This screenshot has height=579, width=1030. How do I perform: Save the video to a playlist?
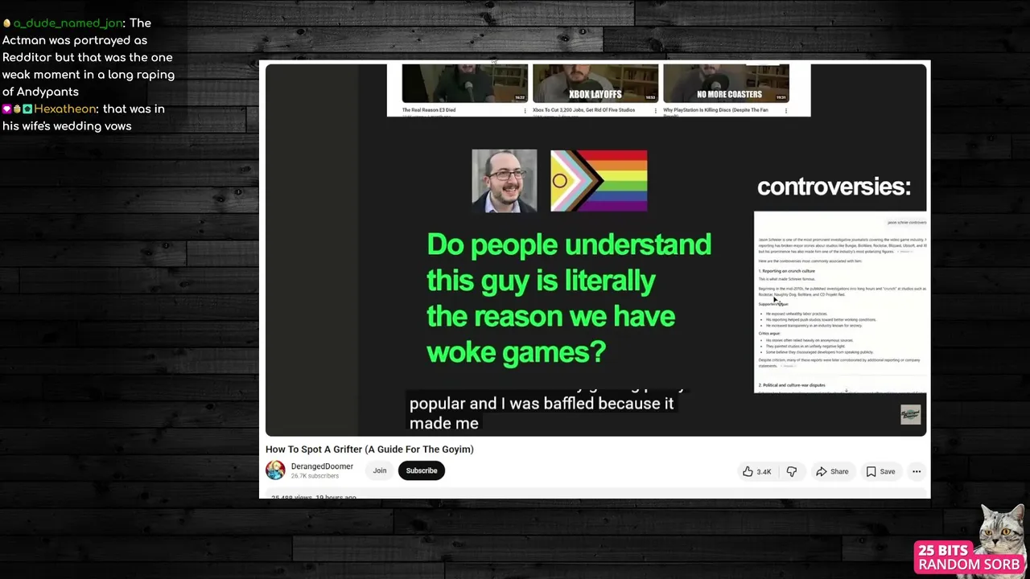(880, 471)
